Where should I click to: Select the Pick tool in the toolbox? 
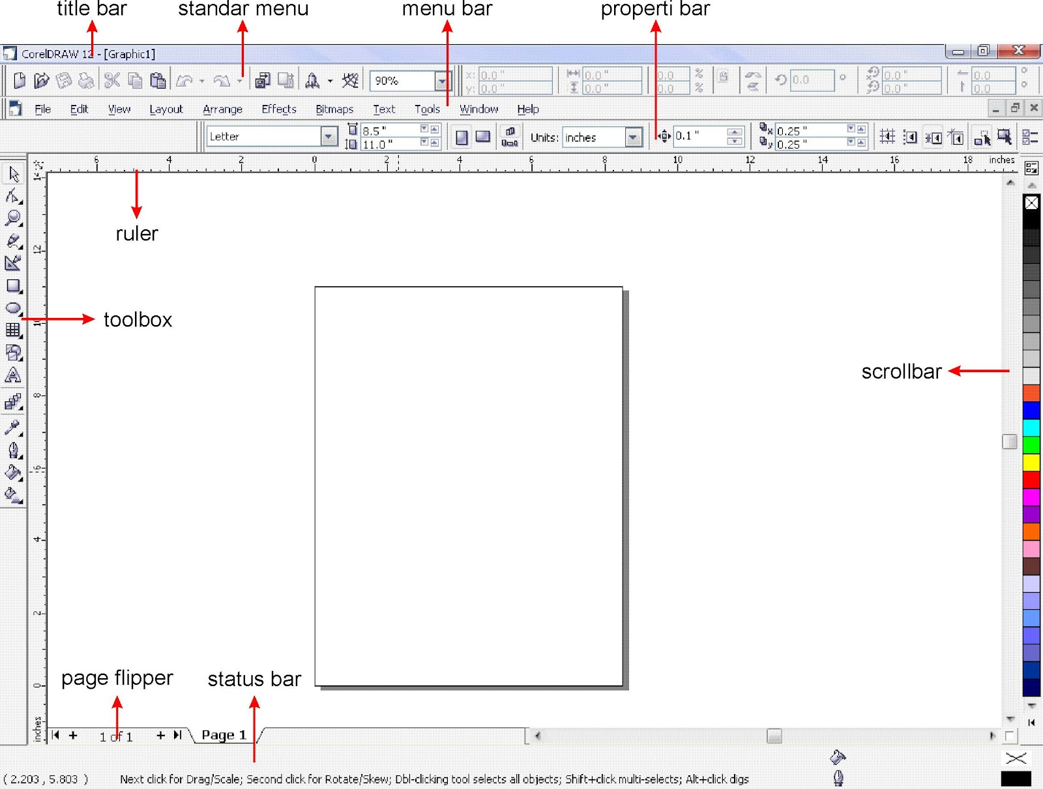click(14, 174)
